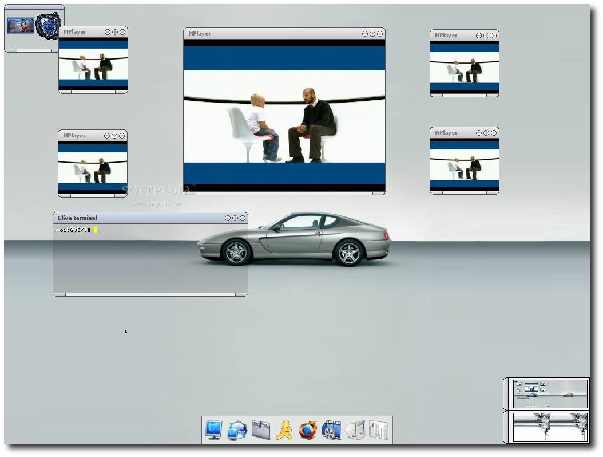Minimize the large center MPlayer window

(x=365, y=34)
